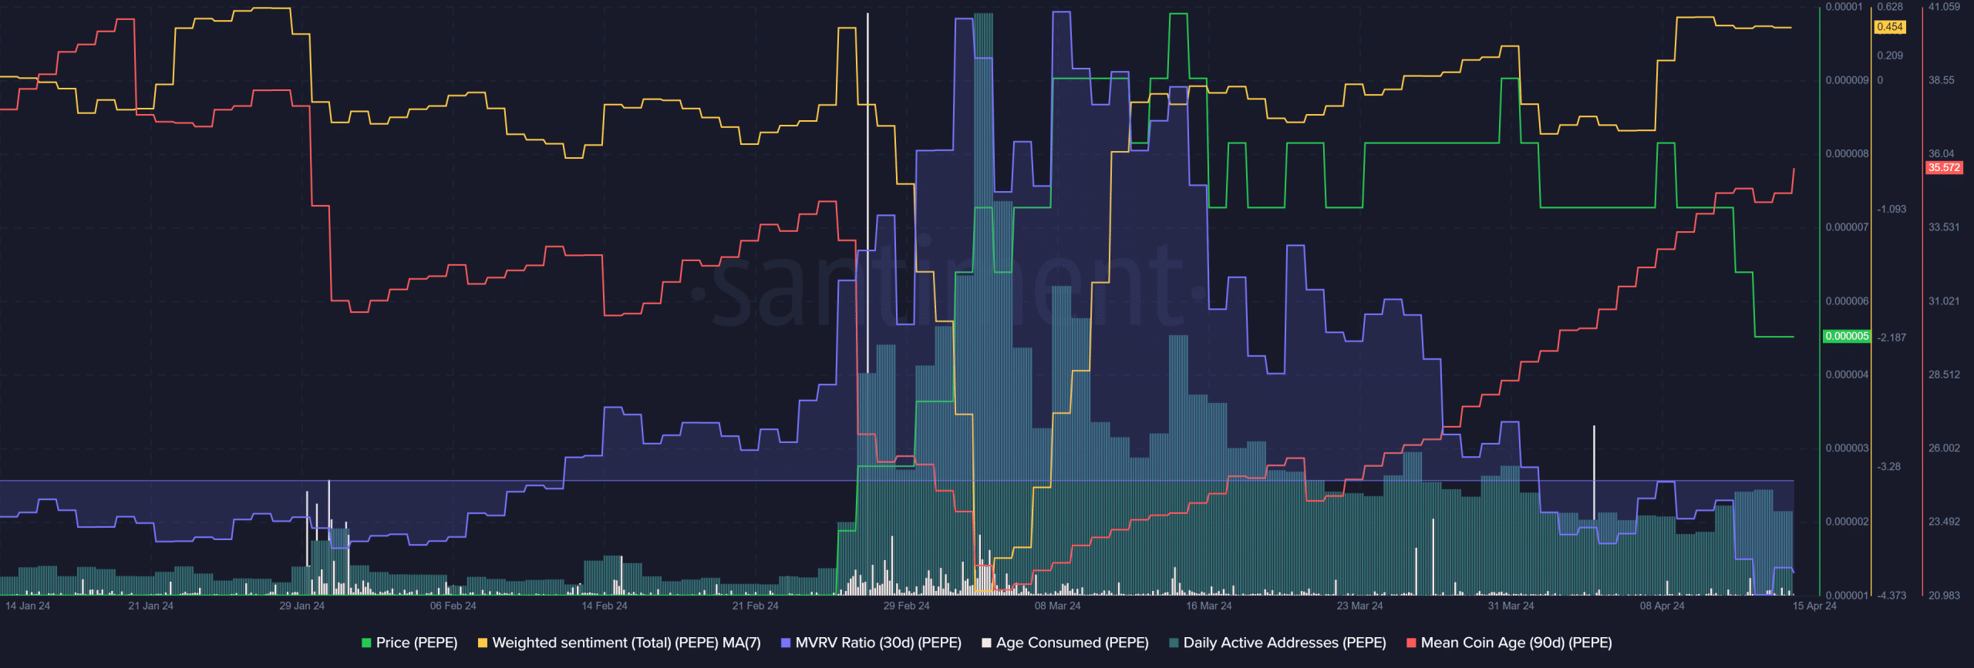Click the 0.000009 price axis label

(x=1847, y=80)
